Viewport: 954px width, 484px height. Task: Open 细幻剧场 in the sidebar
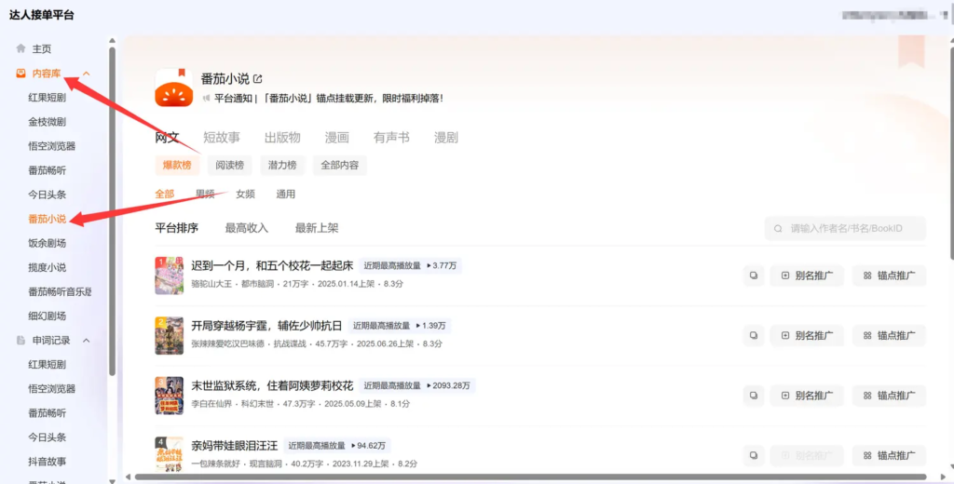[47, 316]
